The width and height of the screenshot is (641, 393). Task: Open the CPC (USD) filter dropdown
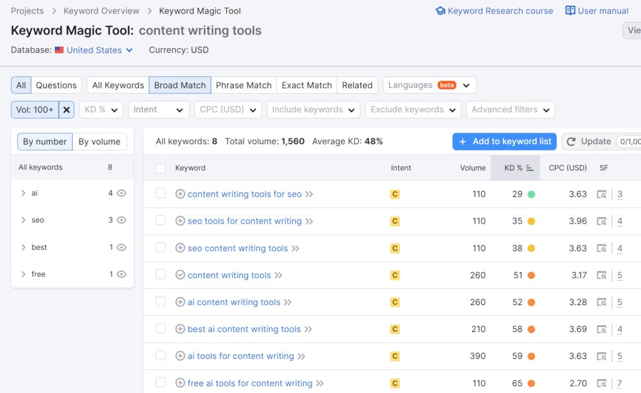click(228, 110)
